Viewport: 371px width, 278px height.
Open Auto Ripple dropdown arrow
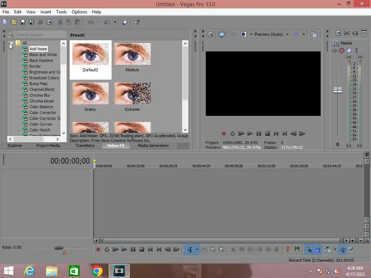pos(335,249)
